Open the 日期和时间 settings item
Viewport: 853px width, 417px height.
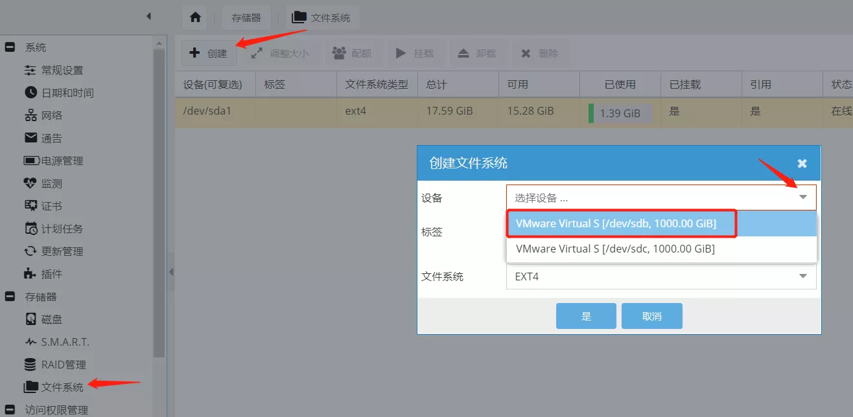[67, 93]
